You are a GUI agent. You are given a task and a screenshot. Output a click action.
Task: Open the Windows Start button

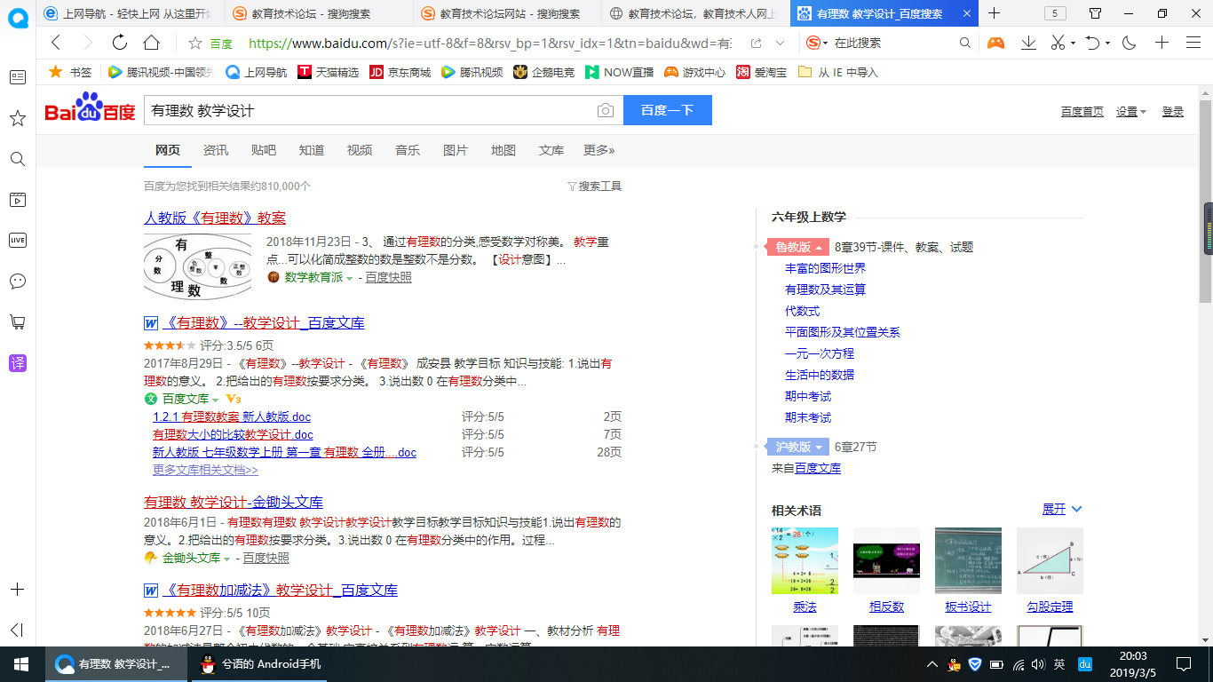pyautogui.click(x=20, y=663)
